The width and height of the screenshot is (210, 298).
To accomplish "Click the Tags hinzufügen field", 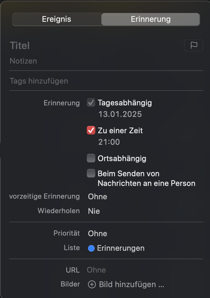I will 91,81.
